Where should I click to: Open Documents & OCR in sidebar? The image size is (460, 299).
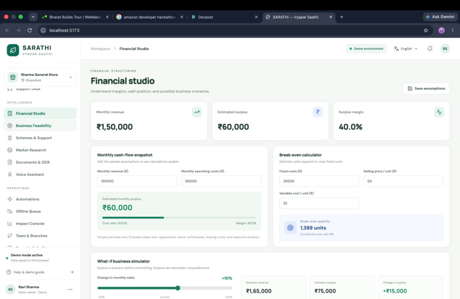(x=40, y=162)
